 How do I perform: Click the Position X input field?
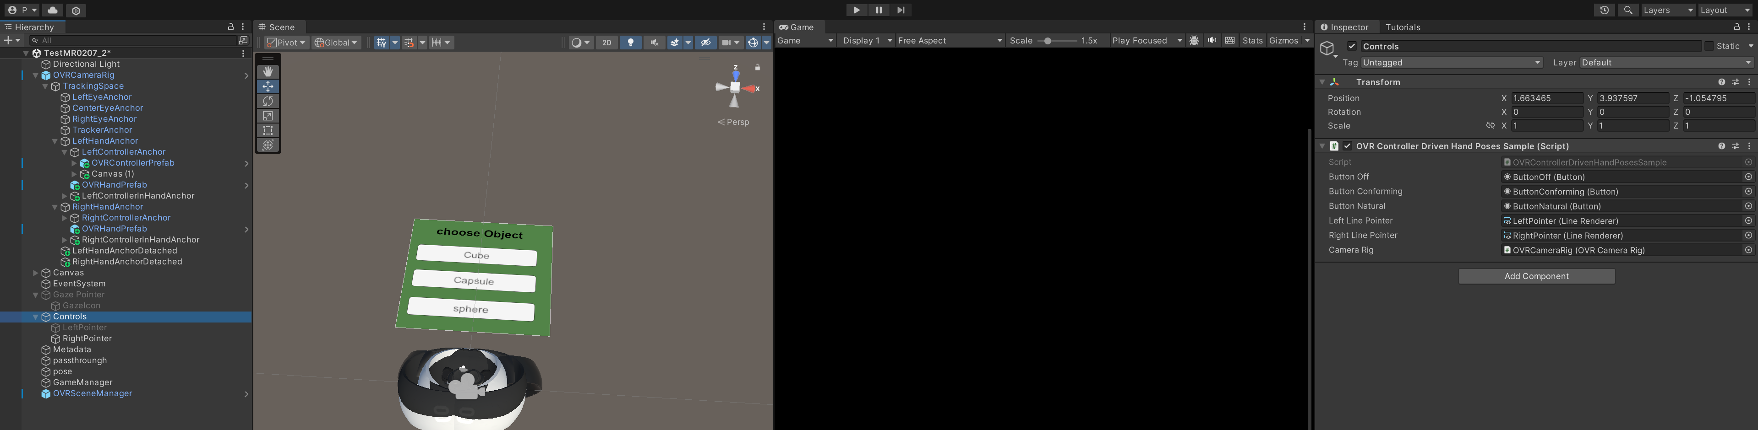point(1547,98)
